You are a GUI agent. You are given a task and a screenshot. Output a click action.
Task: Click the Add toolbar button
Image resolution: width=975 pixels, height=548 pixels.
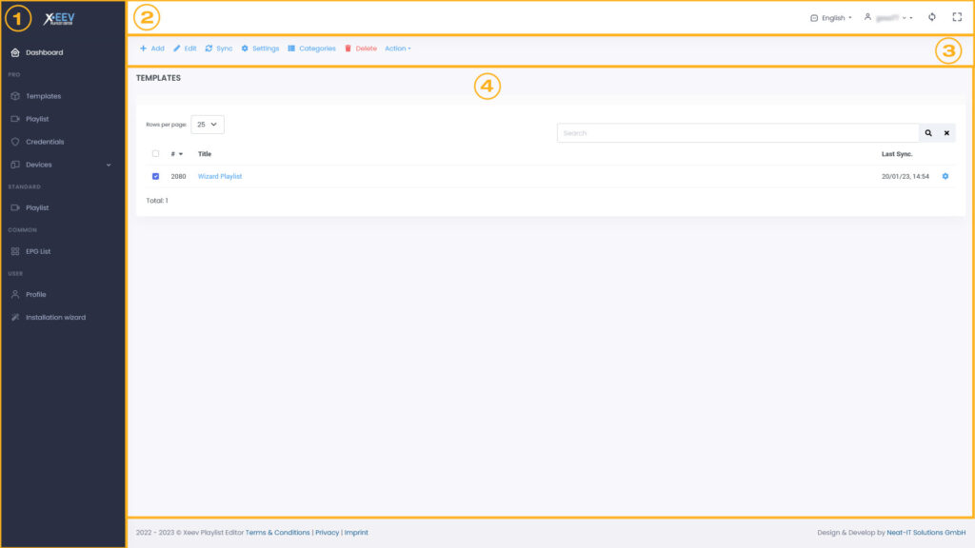(x=151, y=49)
